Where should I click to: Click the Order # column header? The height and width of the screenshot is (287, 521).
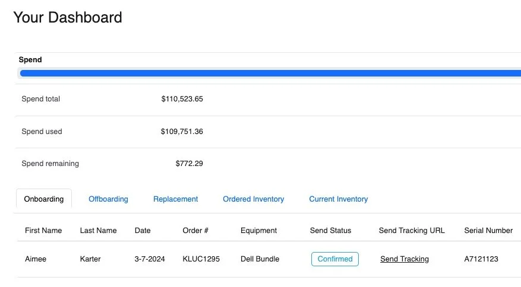pos(195,231)
